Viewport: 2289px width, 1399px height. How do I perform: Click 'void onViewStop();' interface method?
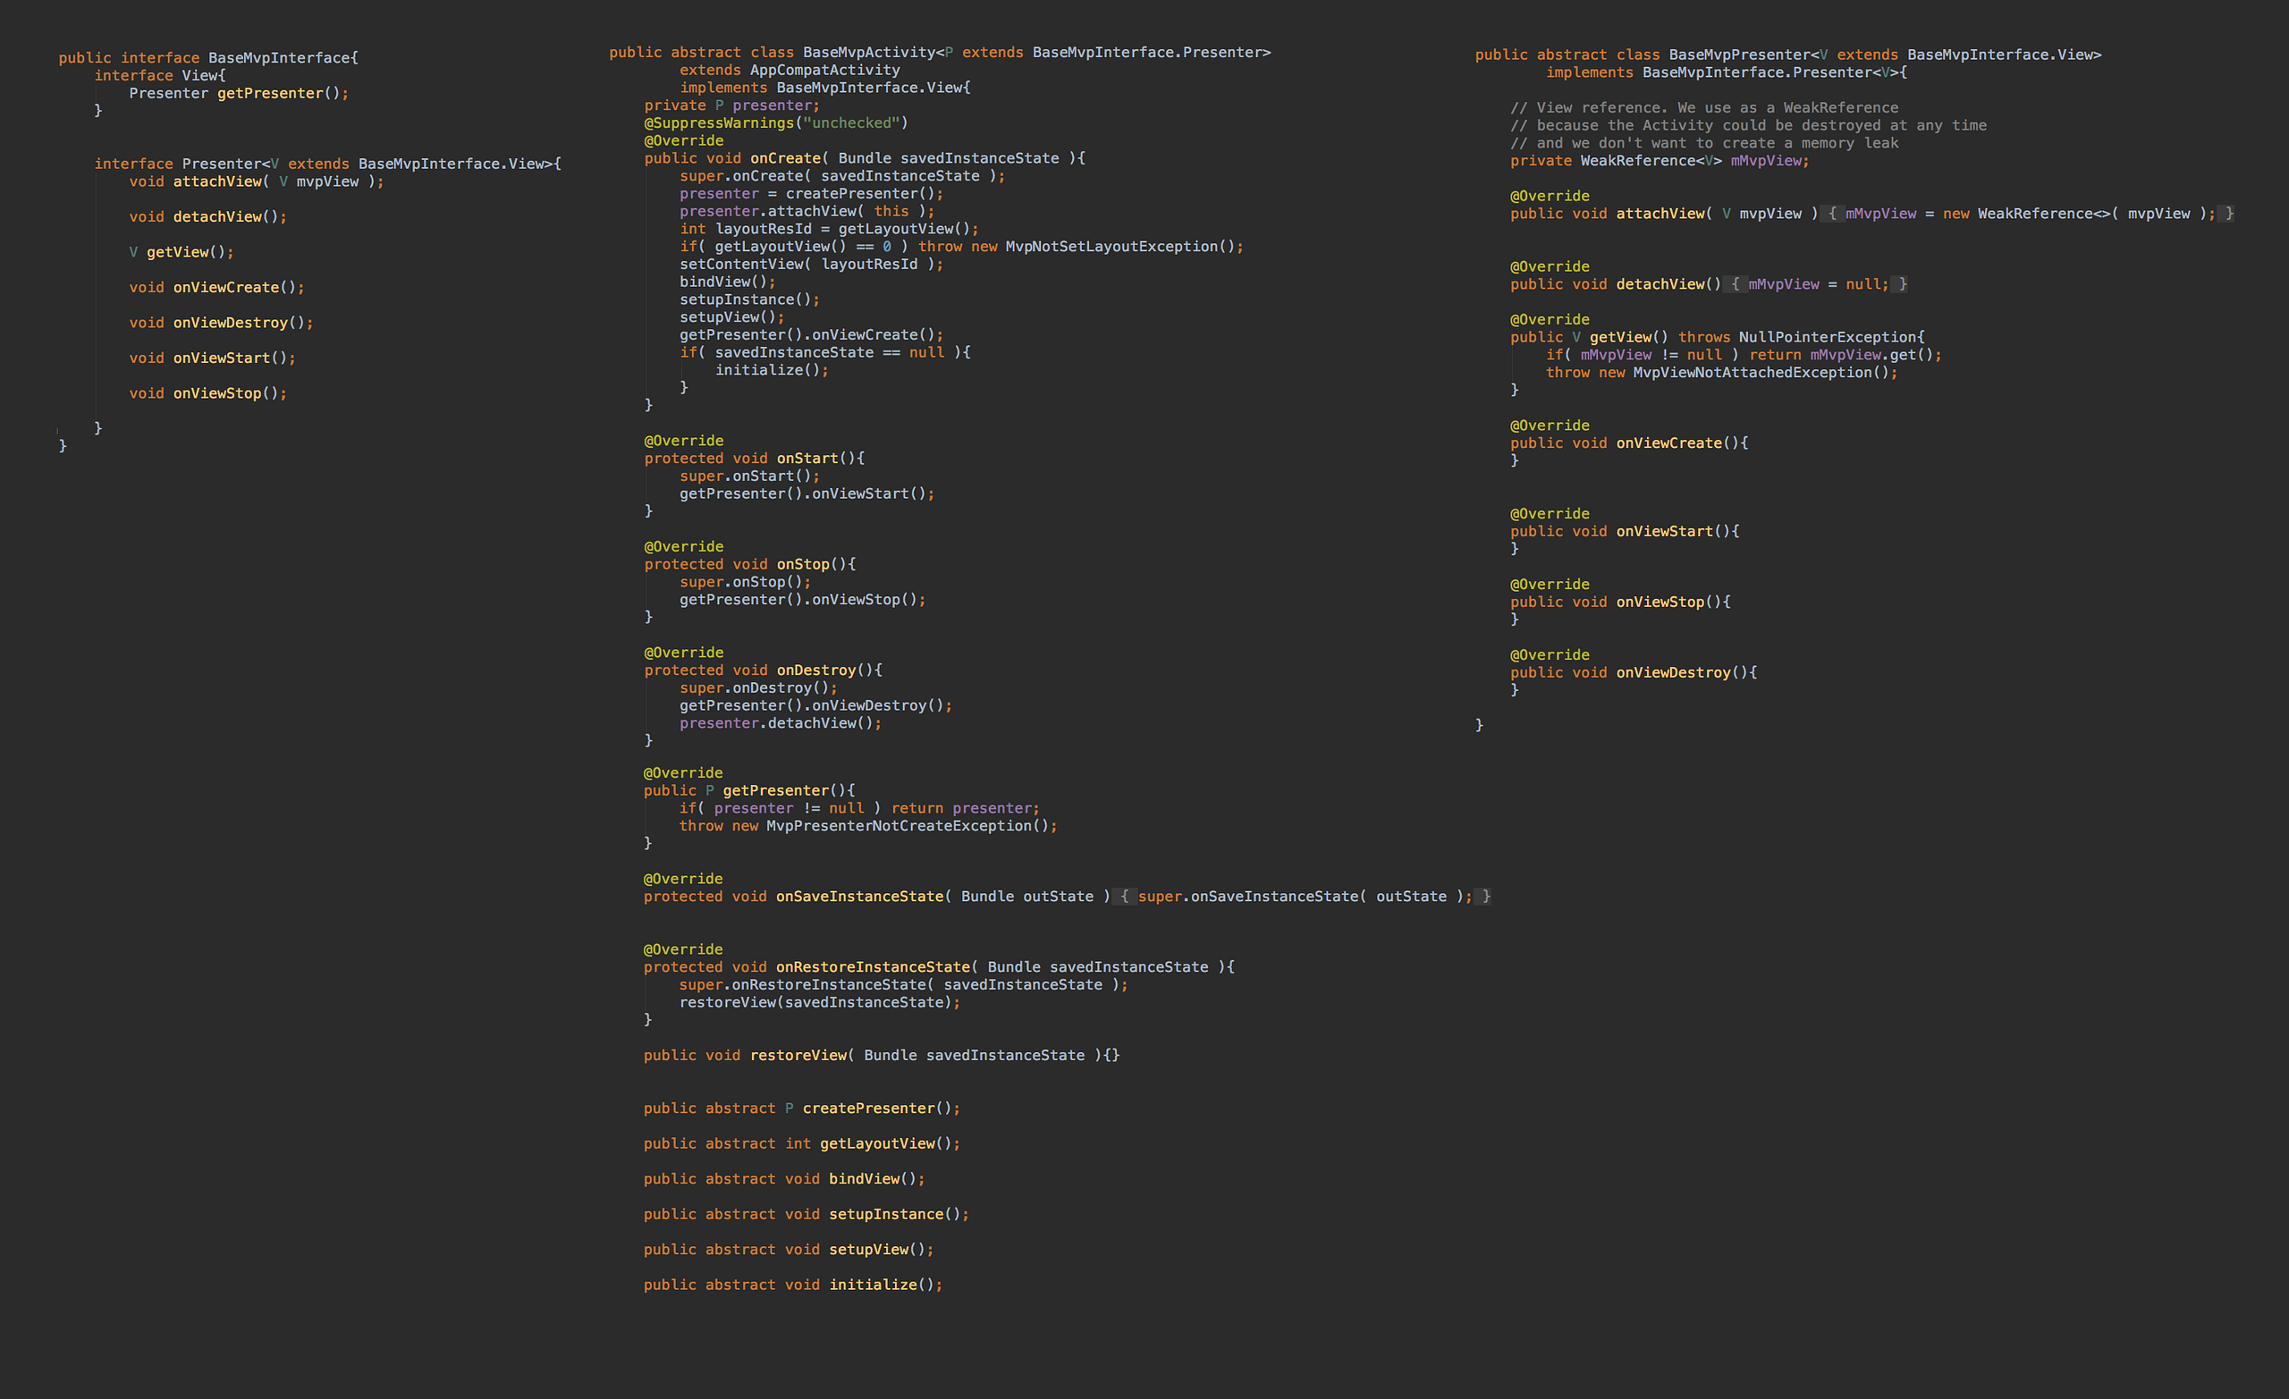point(208,393)
